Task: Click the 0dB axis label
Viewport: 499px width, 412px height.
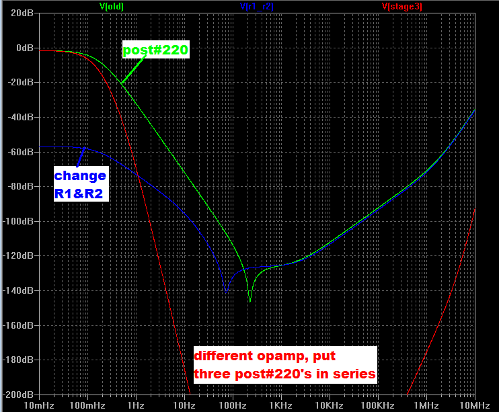Action: click(x=24, y=48)
